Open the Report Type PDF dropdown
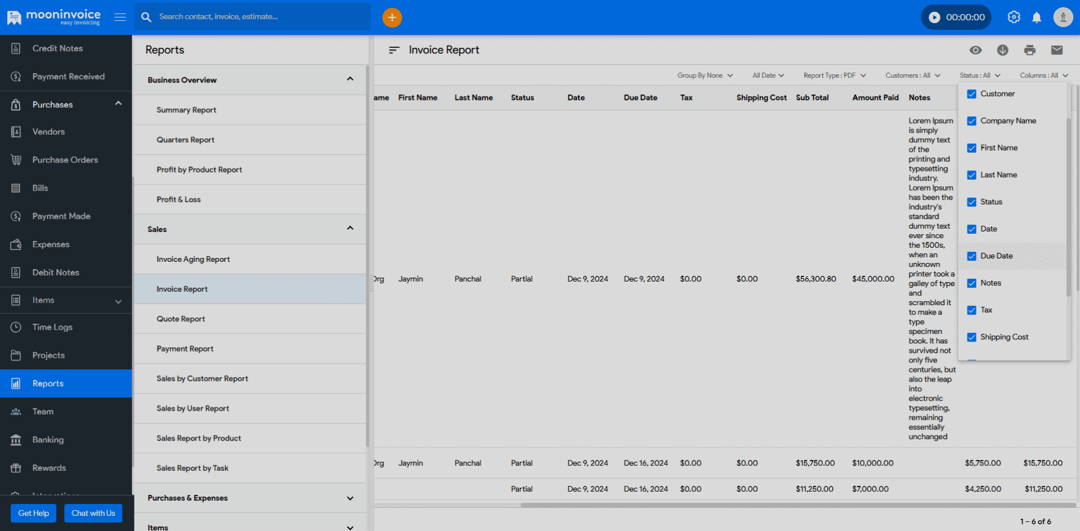Image resolution: width=1080 pixels, height=531 pixels. pos(835,75)
